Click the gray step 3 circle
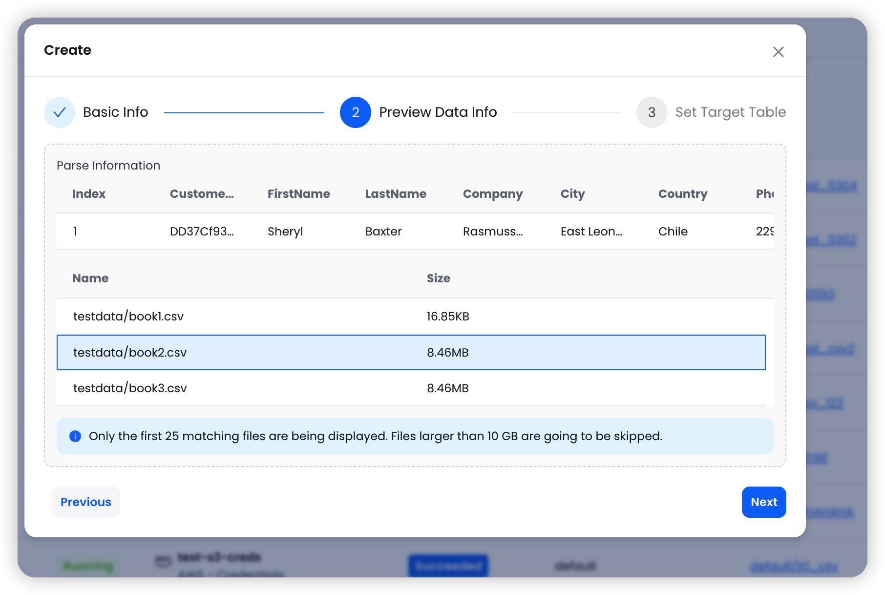The height and width of the screenshot is (595, 885). tap(652, 112)
